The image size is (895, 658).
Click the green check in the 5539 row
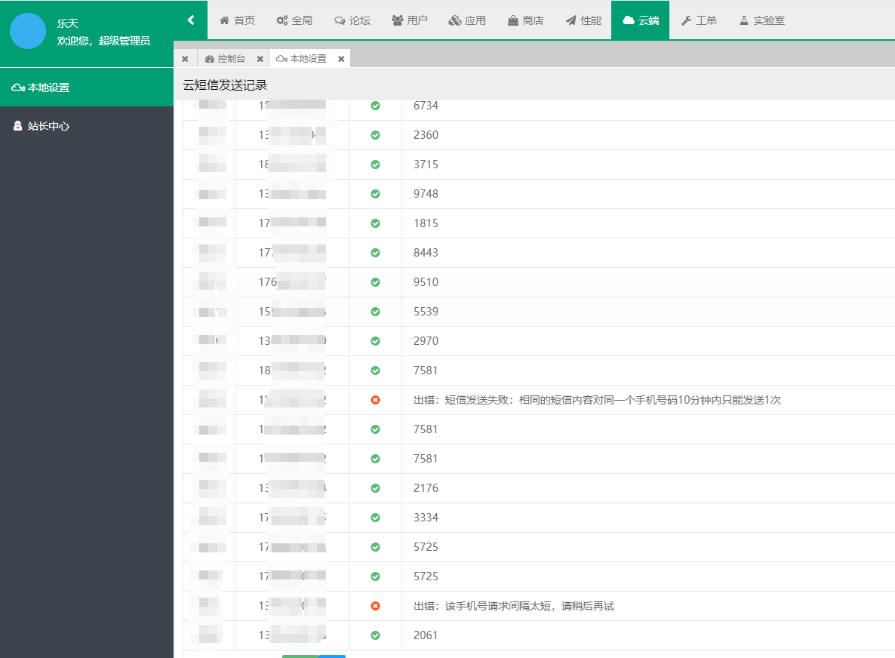(375, 312)
